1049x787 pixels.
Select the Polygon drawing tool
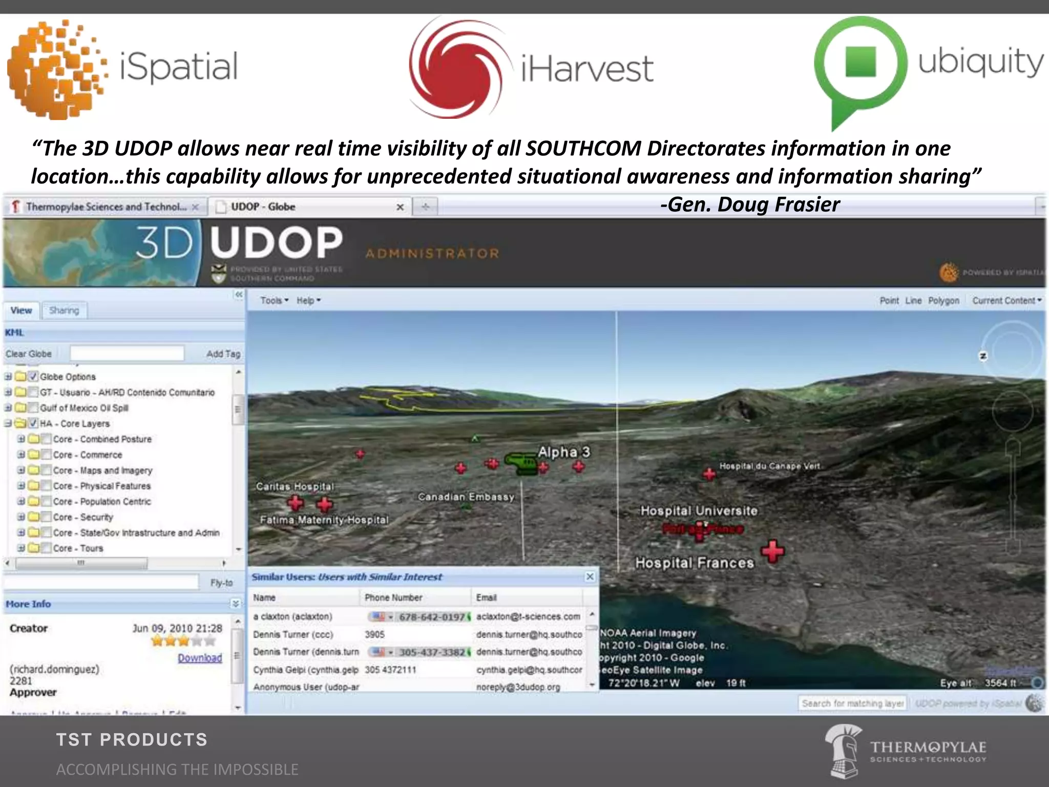coord(943,301)
